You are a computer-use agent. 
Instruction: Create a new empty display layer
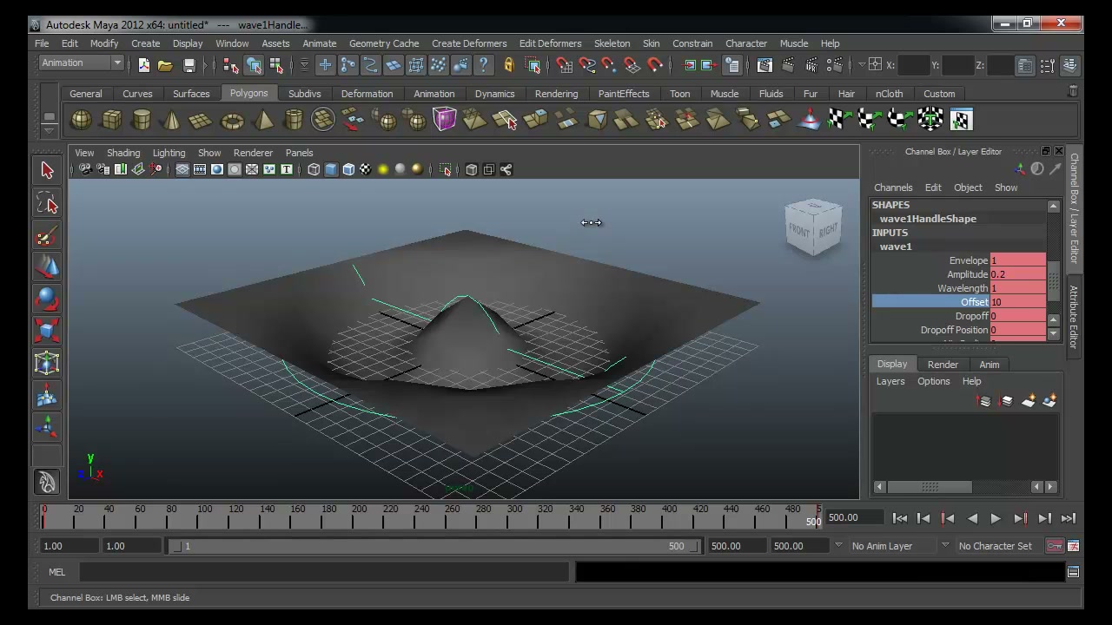tap(1029, 401)
